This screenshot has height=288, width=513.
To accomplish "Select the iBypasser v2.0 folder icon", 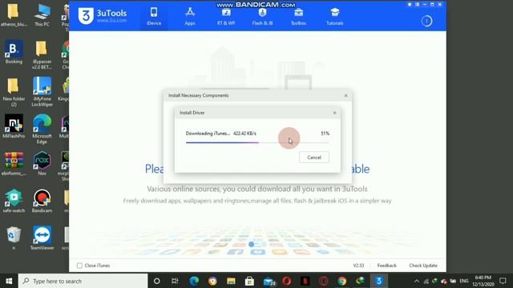I will [42, 55].
